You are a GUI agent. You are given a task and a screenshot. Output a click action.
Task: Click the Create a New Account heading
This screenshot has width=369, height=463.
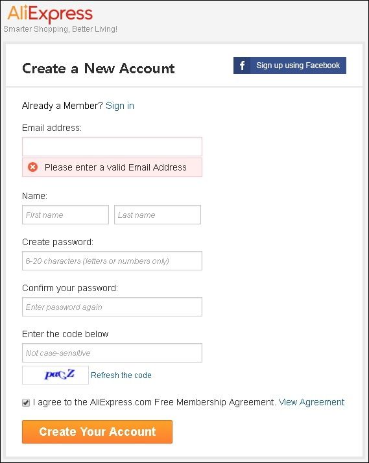click(99, 69)
